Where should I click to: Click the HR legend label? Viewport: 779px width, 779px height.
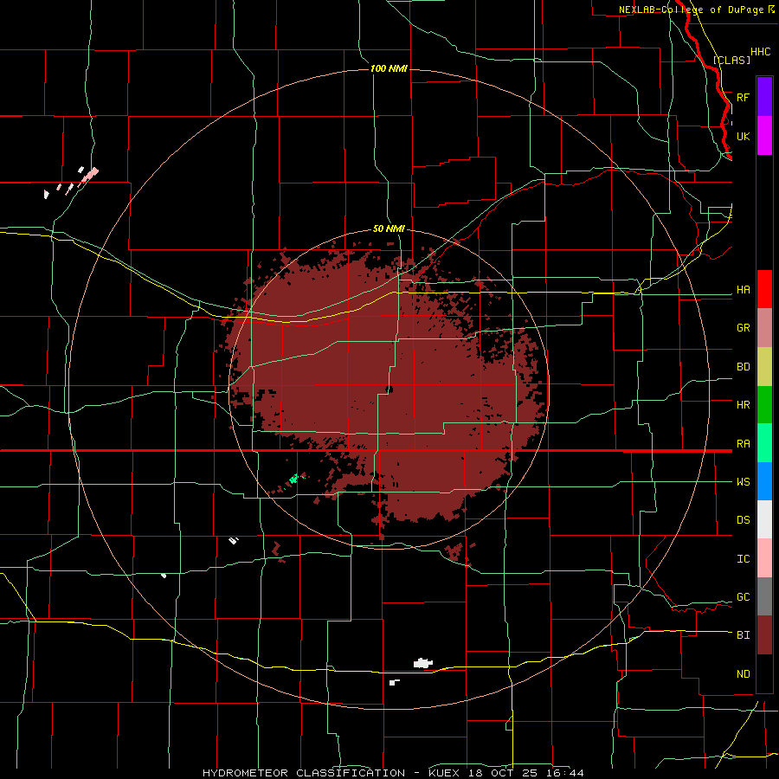point(743,405)
